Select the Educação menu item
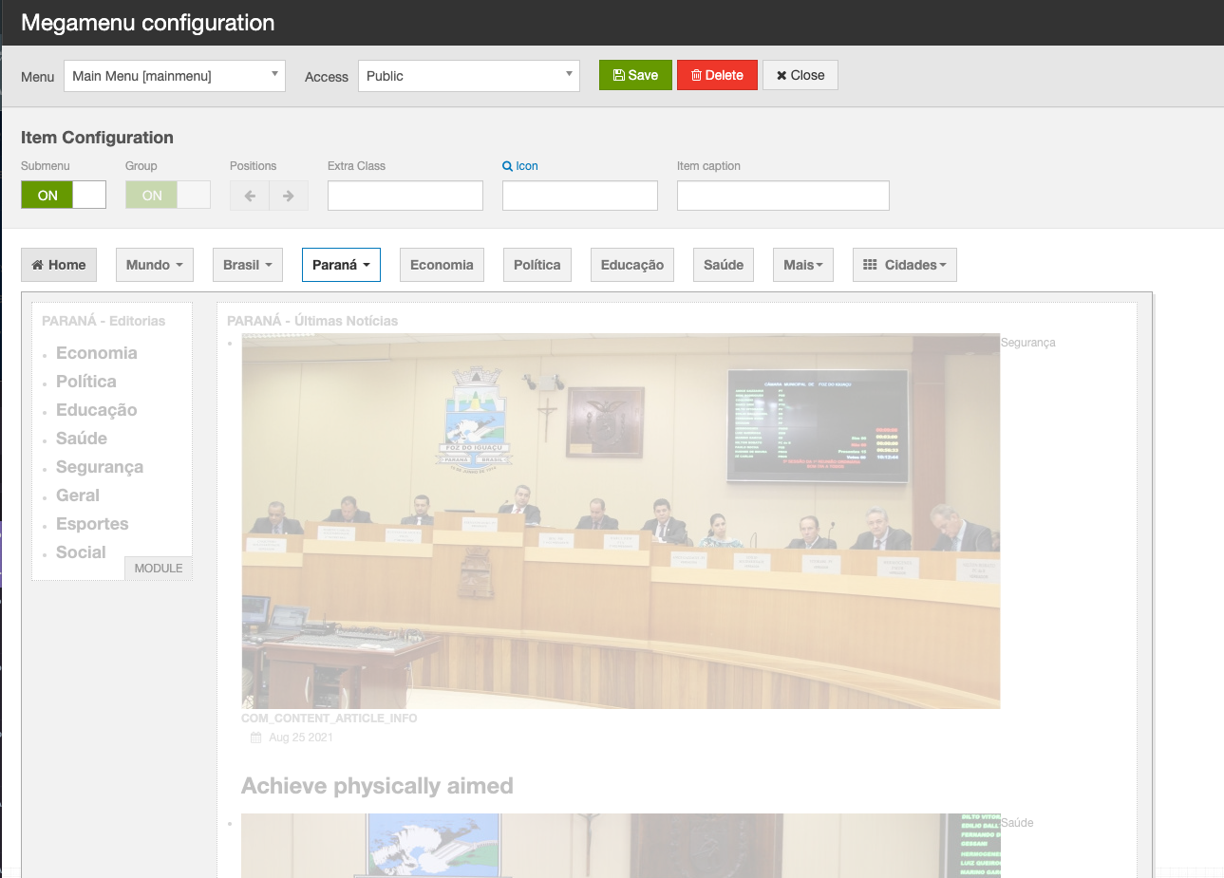The image size is (1224, 878). pyautogui.click(x=631, y=265)
